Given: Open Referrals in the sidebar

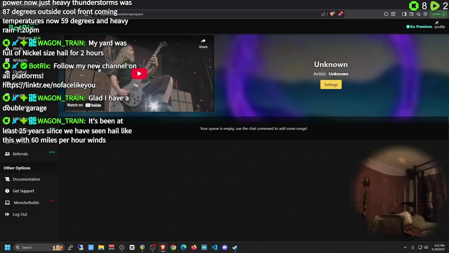Looking at the screenshot, I should coord(20,154).
